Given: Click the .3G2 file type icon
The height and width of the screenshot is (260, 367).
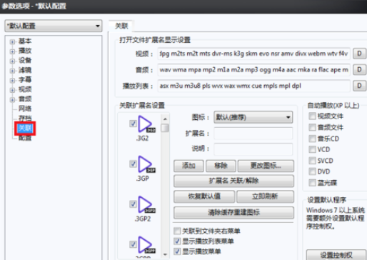Looking at the screenshot, I should click(x=146, y=124).
